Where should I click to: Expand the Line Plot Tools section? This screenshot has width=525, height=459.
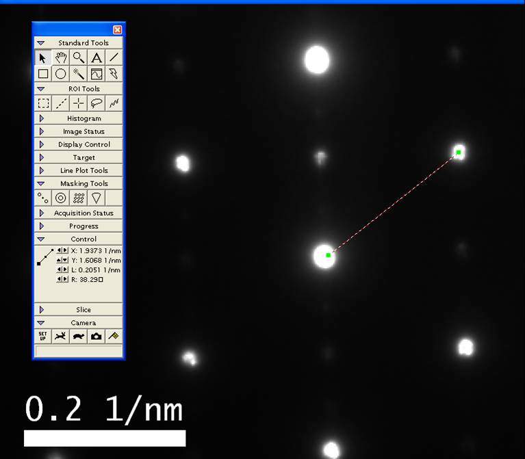[42, 170]
